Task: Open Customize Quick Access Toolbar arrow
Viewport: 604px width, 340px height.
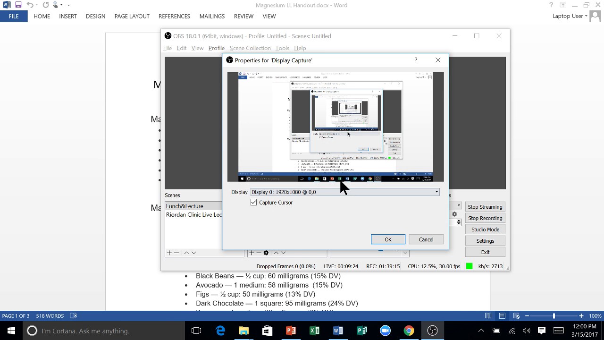Action: coord(68,5)
